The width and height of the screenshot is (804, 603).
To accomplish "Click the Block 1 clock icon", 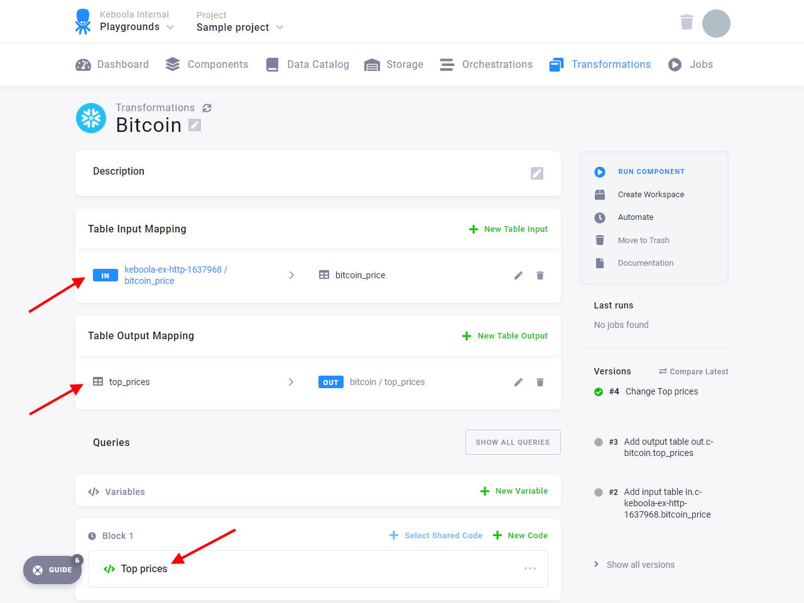I will pyautogui.click(x=92, y=536).
